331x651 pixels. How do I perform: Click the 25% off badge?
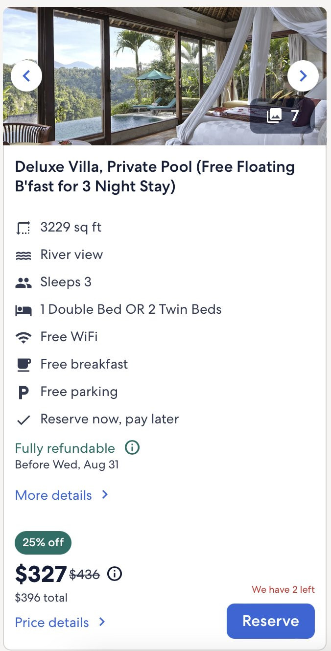pos(43,542)
